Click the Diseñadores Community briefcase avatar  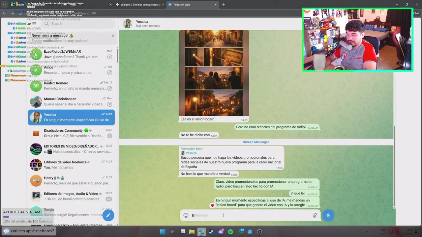(x=36, y=133)
